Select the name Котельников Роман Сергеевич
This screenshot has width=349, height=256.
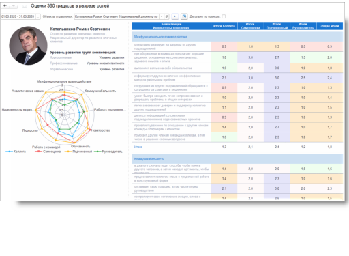click(x=80, y=29)
